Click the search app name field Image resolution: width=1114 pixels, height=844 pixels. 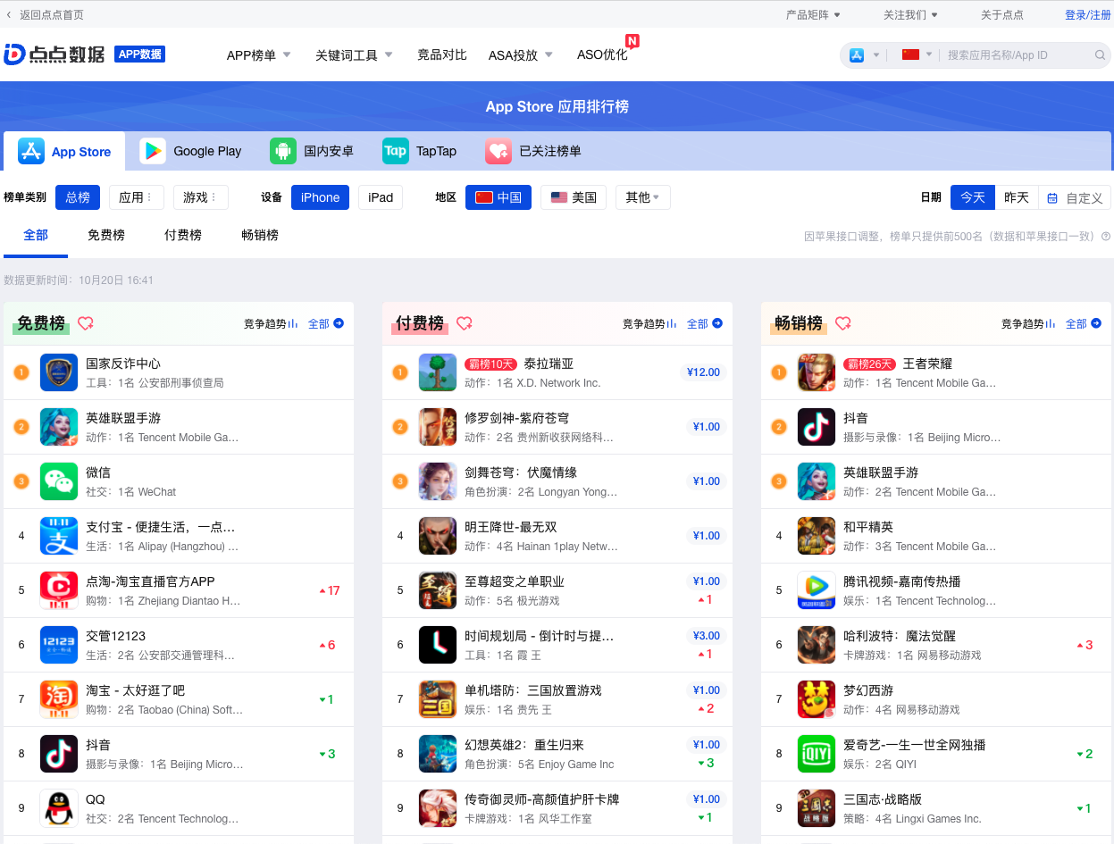coord(1018,55)
